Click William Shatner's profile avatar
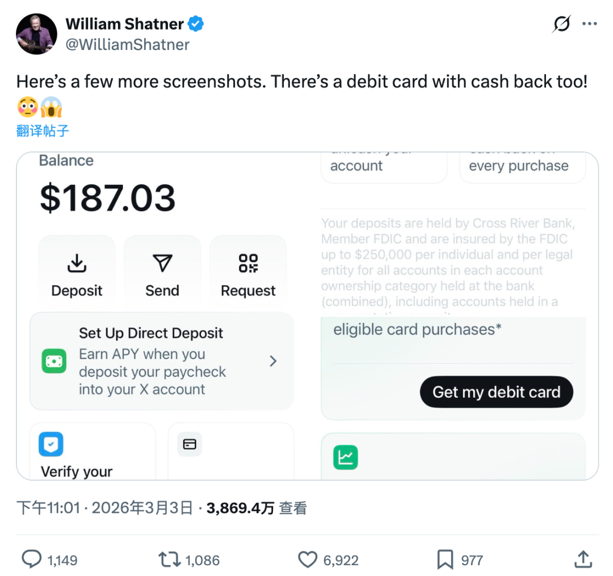Image resolution: width=613 pixels, height=576 pixels. click(x=37, y=34)
